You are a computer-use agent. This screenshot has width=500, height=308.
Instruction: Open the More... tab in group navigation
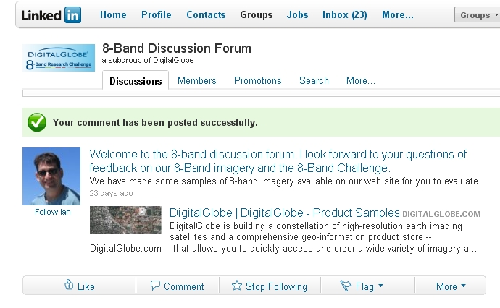coord(360,81)
